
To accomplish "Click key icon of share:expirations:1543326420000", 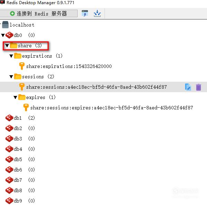I will [22, 66].
